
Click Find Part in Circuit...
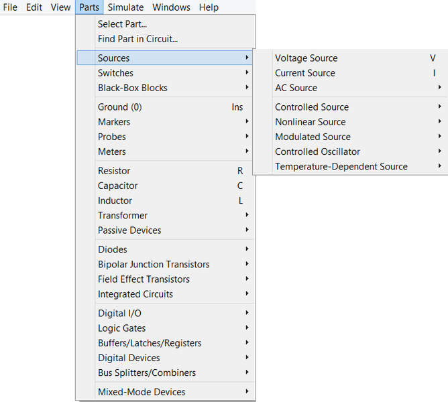tap(137, 39)
